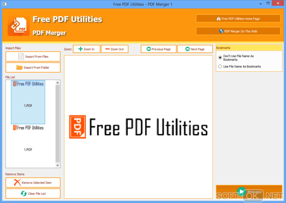Click the Previous Page left arrow icon

pos(149,49)
